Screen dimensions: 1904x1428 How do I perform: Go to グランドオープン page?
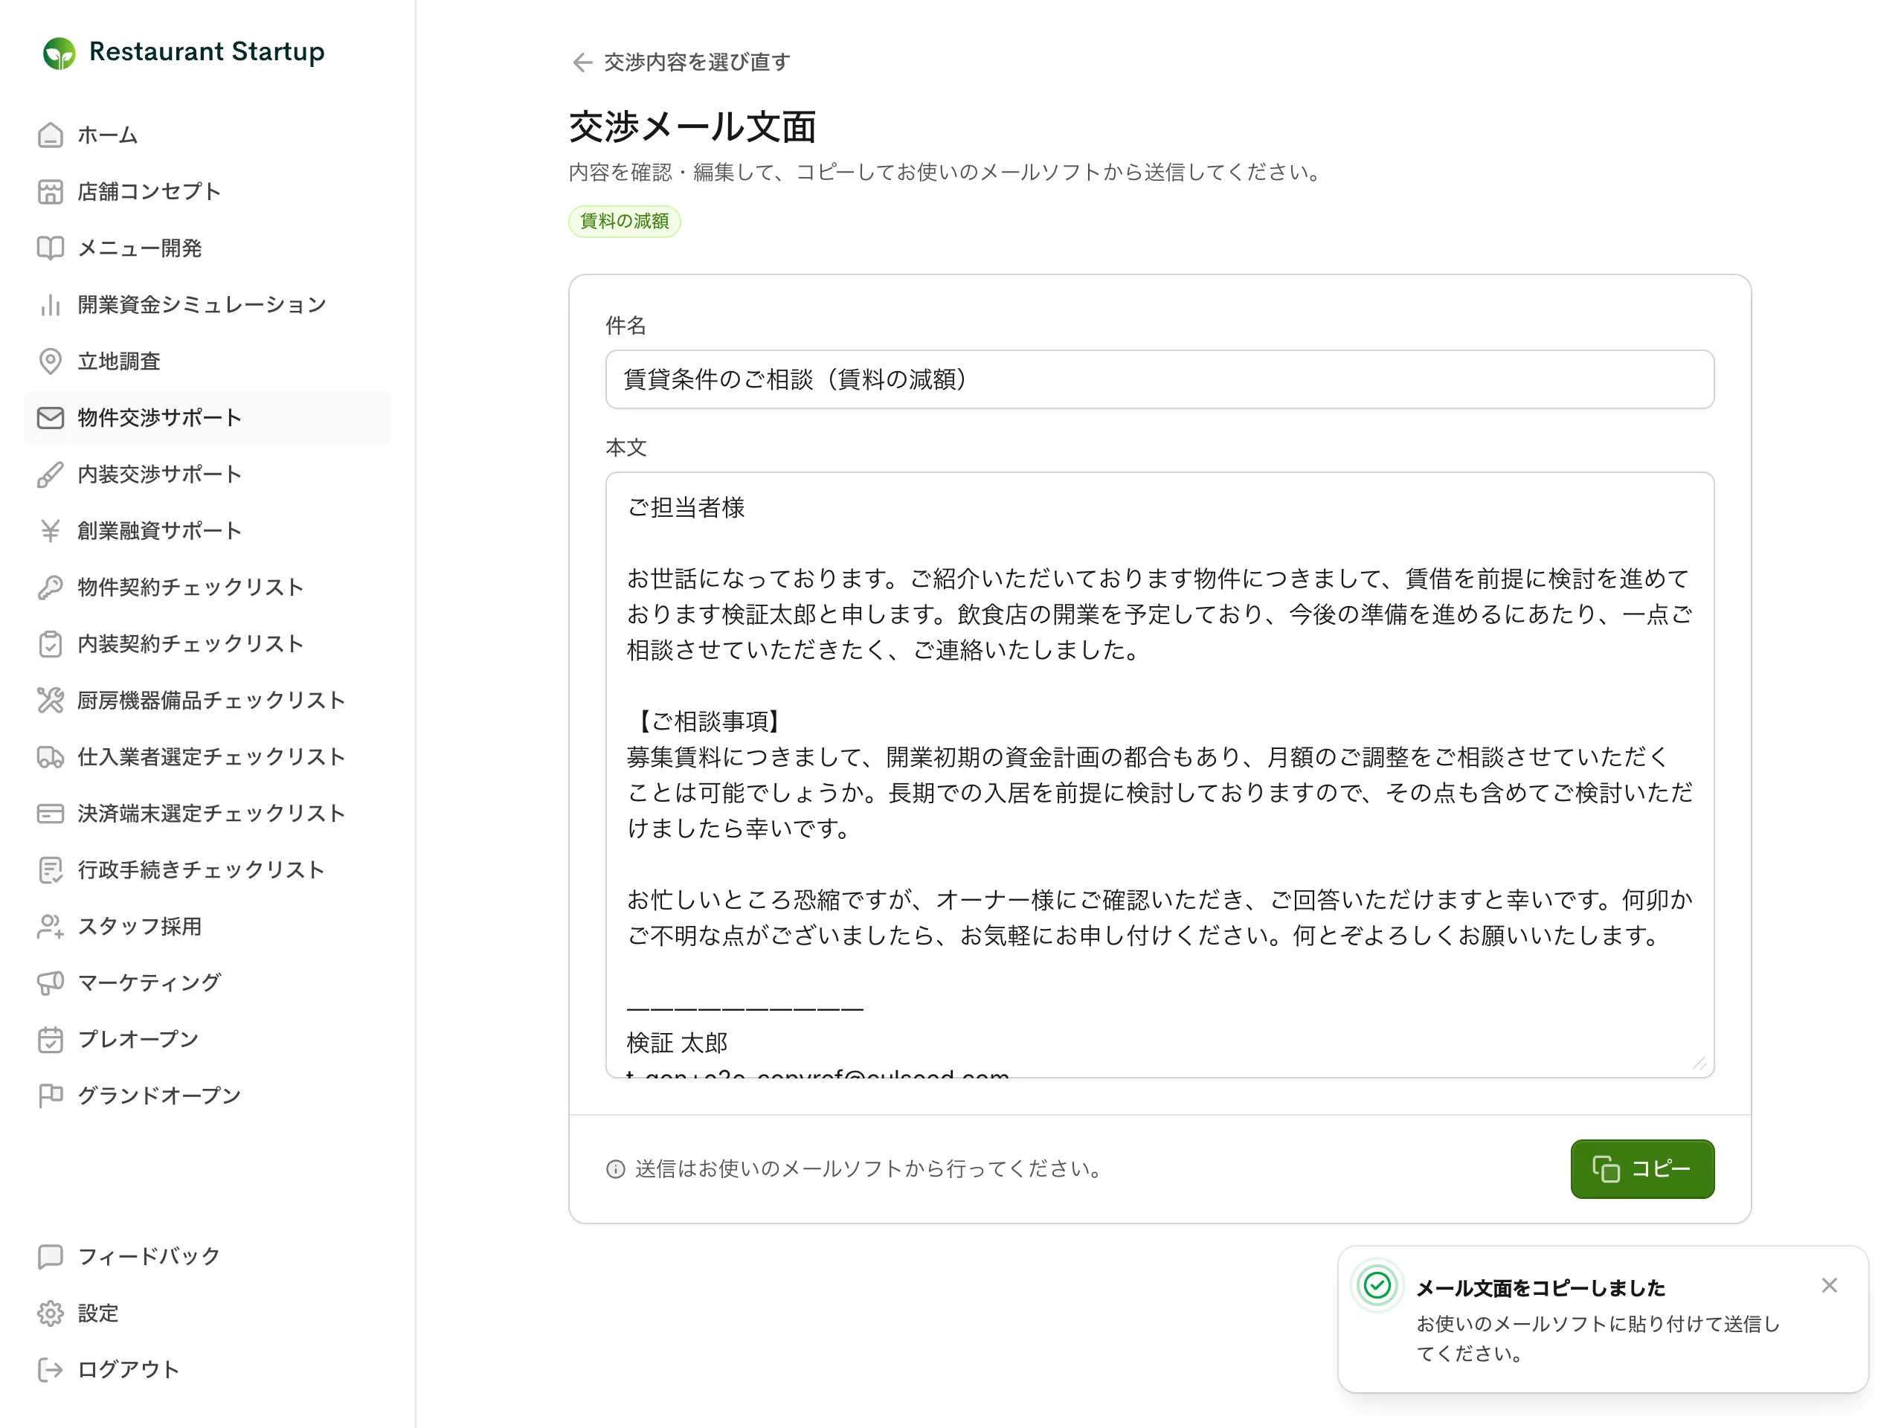tap(208, 1096)
